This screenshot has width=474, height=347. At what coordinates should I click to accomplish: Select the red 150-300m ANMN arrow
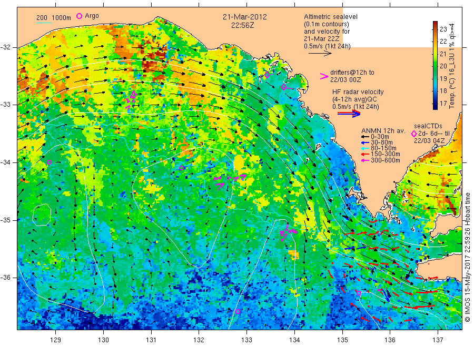[365, 155]
